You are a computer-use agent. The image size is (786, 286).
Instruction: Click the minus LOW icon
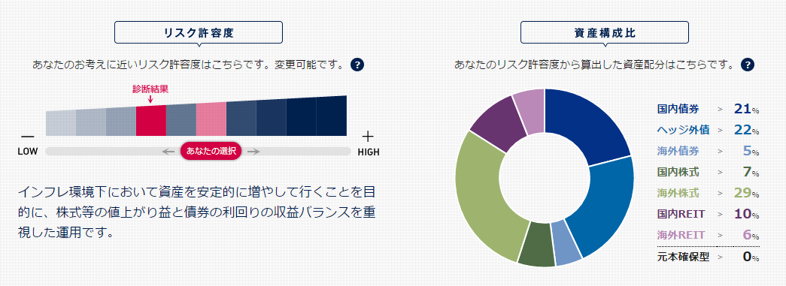[x=28, y=137]
